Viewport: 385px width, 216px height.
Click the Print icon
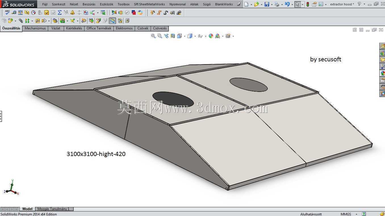(x=277, y=4)
